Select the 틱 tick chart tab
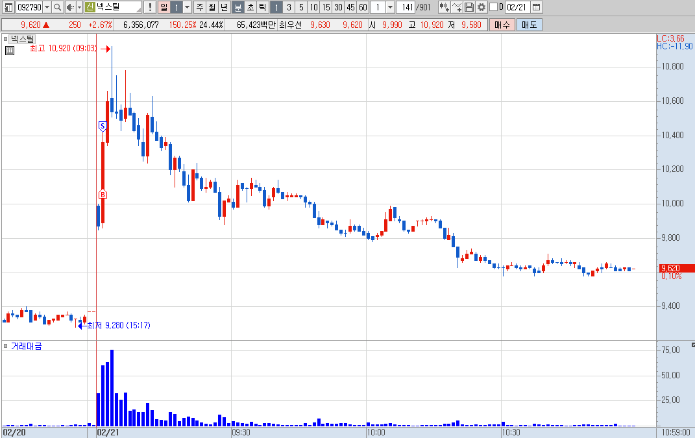Image resolution: width=695 pixels, height=438 pixels. click(x=263, y=7)
